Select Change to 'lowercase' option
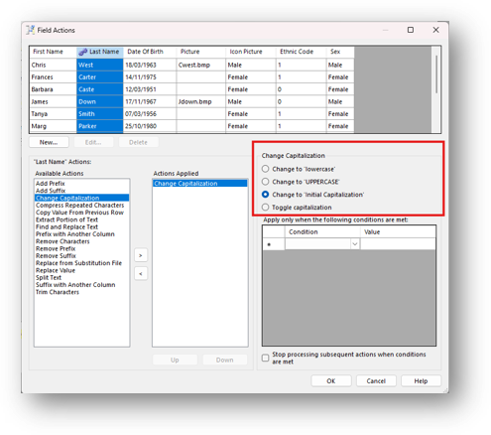This screenshot has height=435, width=491. click(266, 169)
